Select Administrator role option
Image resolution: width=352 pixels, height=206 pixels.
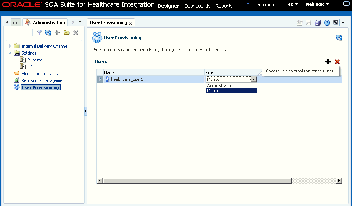[x=231, y=85]
